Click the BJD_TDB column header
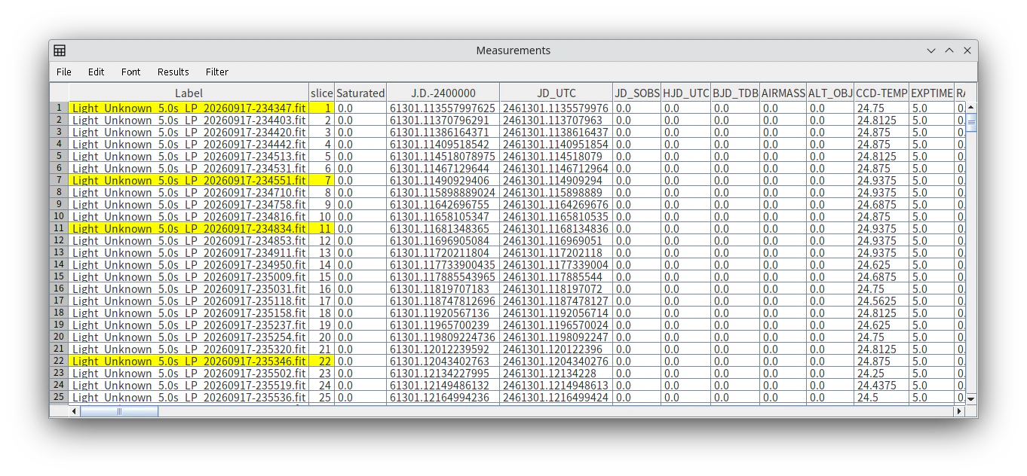 pyautogui.click(x=735, y=93)
